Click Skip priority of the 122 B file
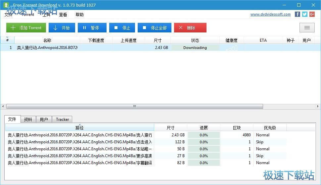 pyautogui.click(x=259, y=142)
